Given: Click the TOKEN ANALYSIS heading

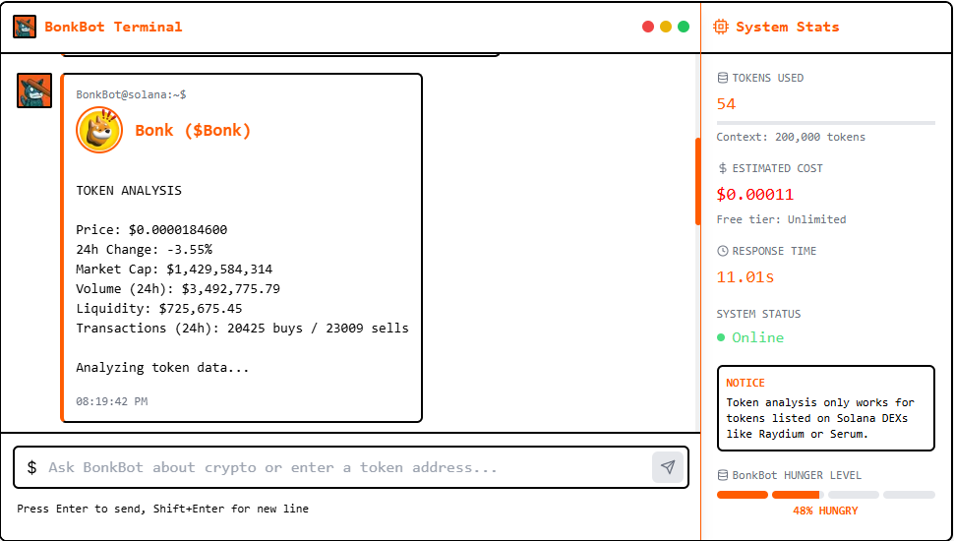Looking at the screenshot, I should pyautogui.click(x=129, y=191).
